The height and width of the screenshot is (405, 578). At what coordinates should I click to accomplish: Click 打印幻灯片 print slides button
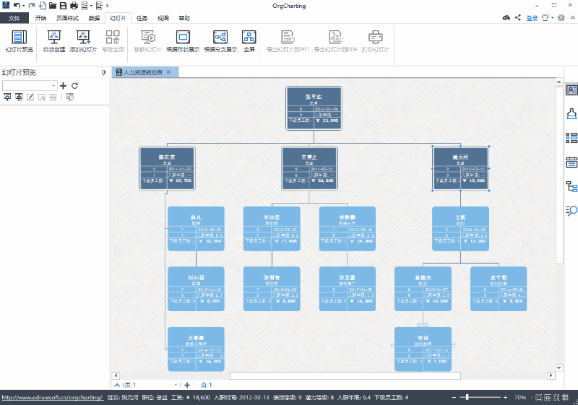pyautogui.click(x=375, y=41)
